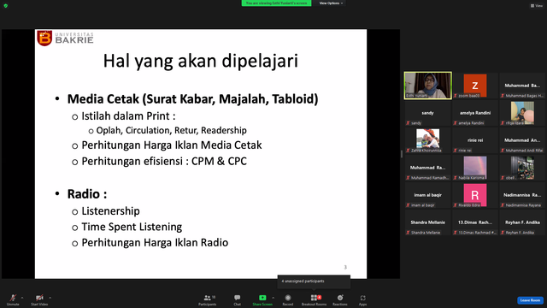Viewport: 547px width, 308px height.
Task: Click amelya Randini's muted microphone icon
Action: (x=456, y=123)
